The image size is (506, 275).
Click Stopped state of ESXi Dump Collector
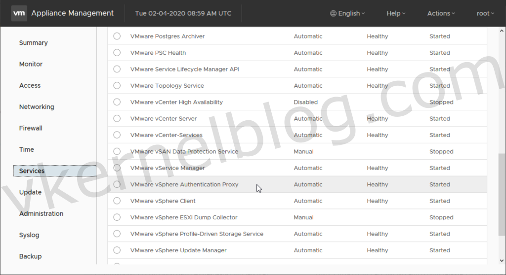(441, 217)
